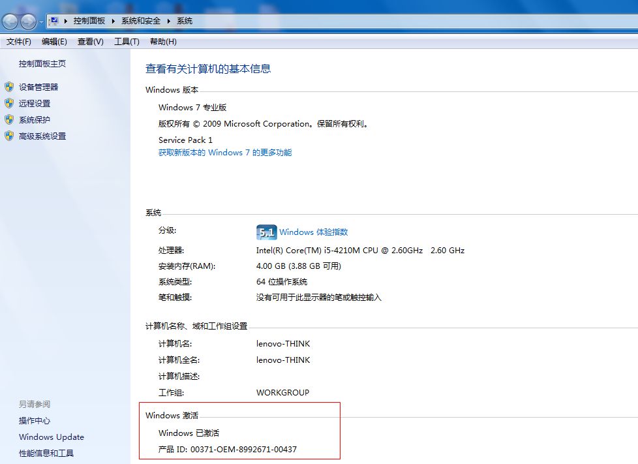Click the computer icon in the address bar
638x464 pixels.
pos(54,21)
